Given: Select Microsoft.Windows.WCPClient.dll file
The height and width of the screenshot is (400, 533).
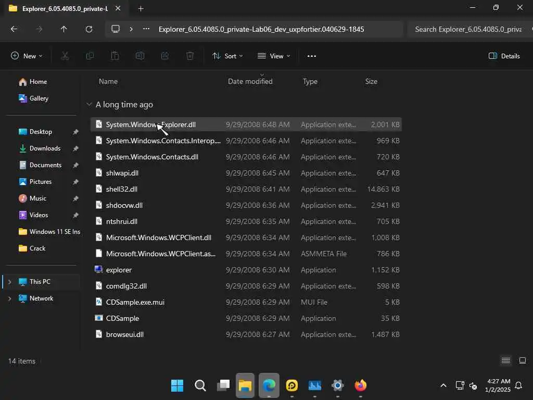Looking at the screenshot, I should [x=246, y=238].
